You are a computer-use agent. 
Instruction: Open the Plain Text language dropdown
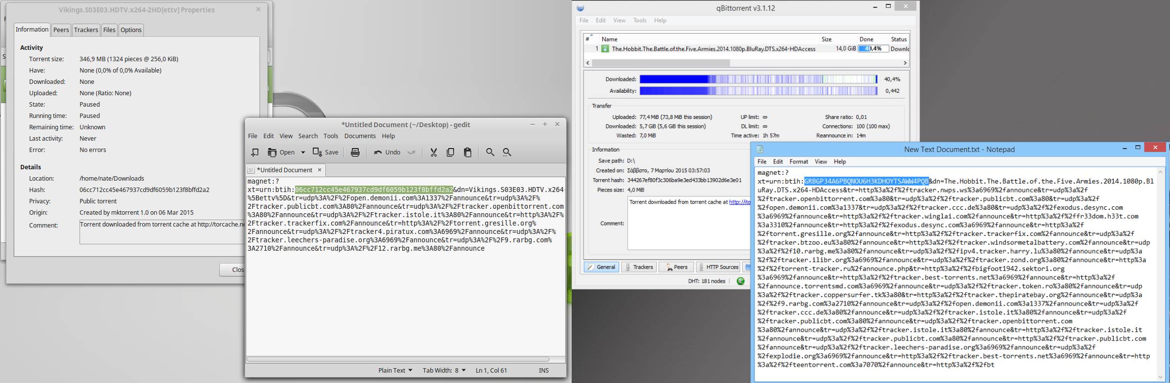(395, 370)
